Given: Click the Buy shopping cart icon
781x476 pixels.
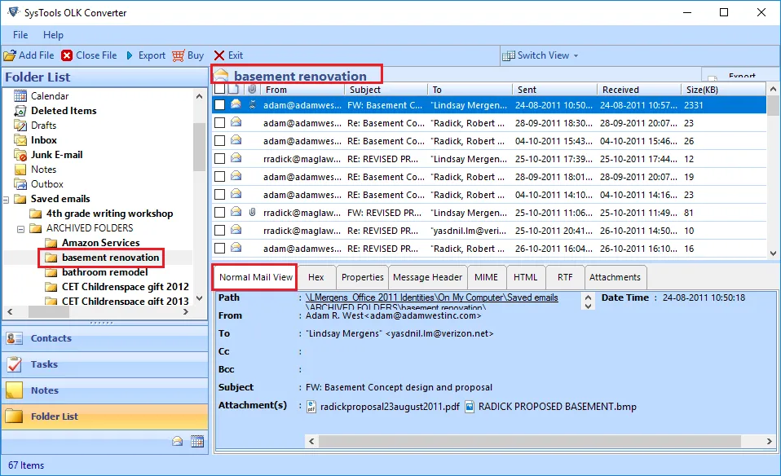Looking at the screenshot, I should (x=179, y=55).
